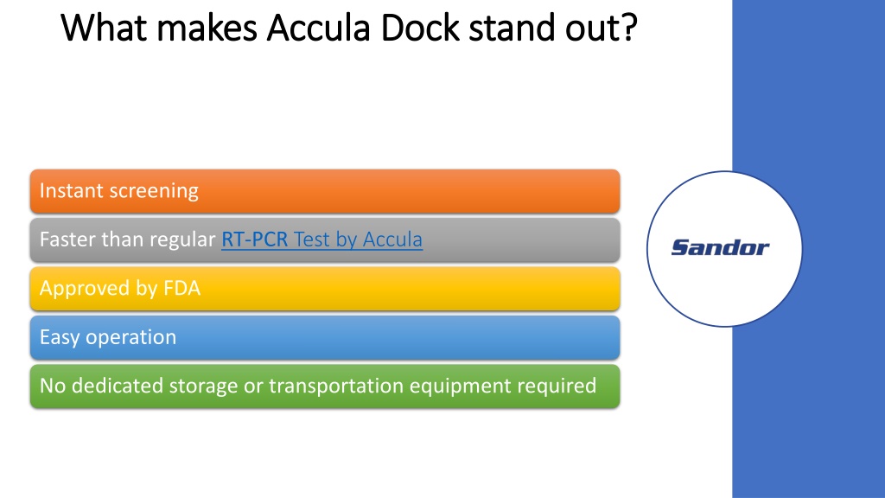Viewport: 885px width, 498px height.
Task: Click the question mark ending the title
Action: pyautogui.click(x=630, y=27)
